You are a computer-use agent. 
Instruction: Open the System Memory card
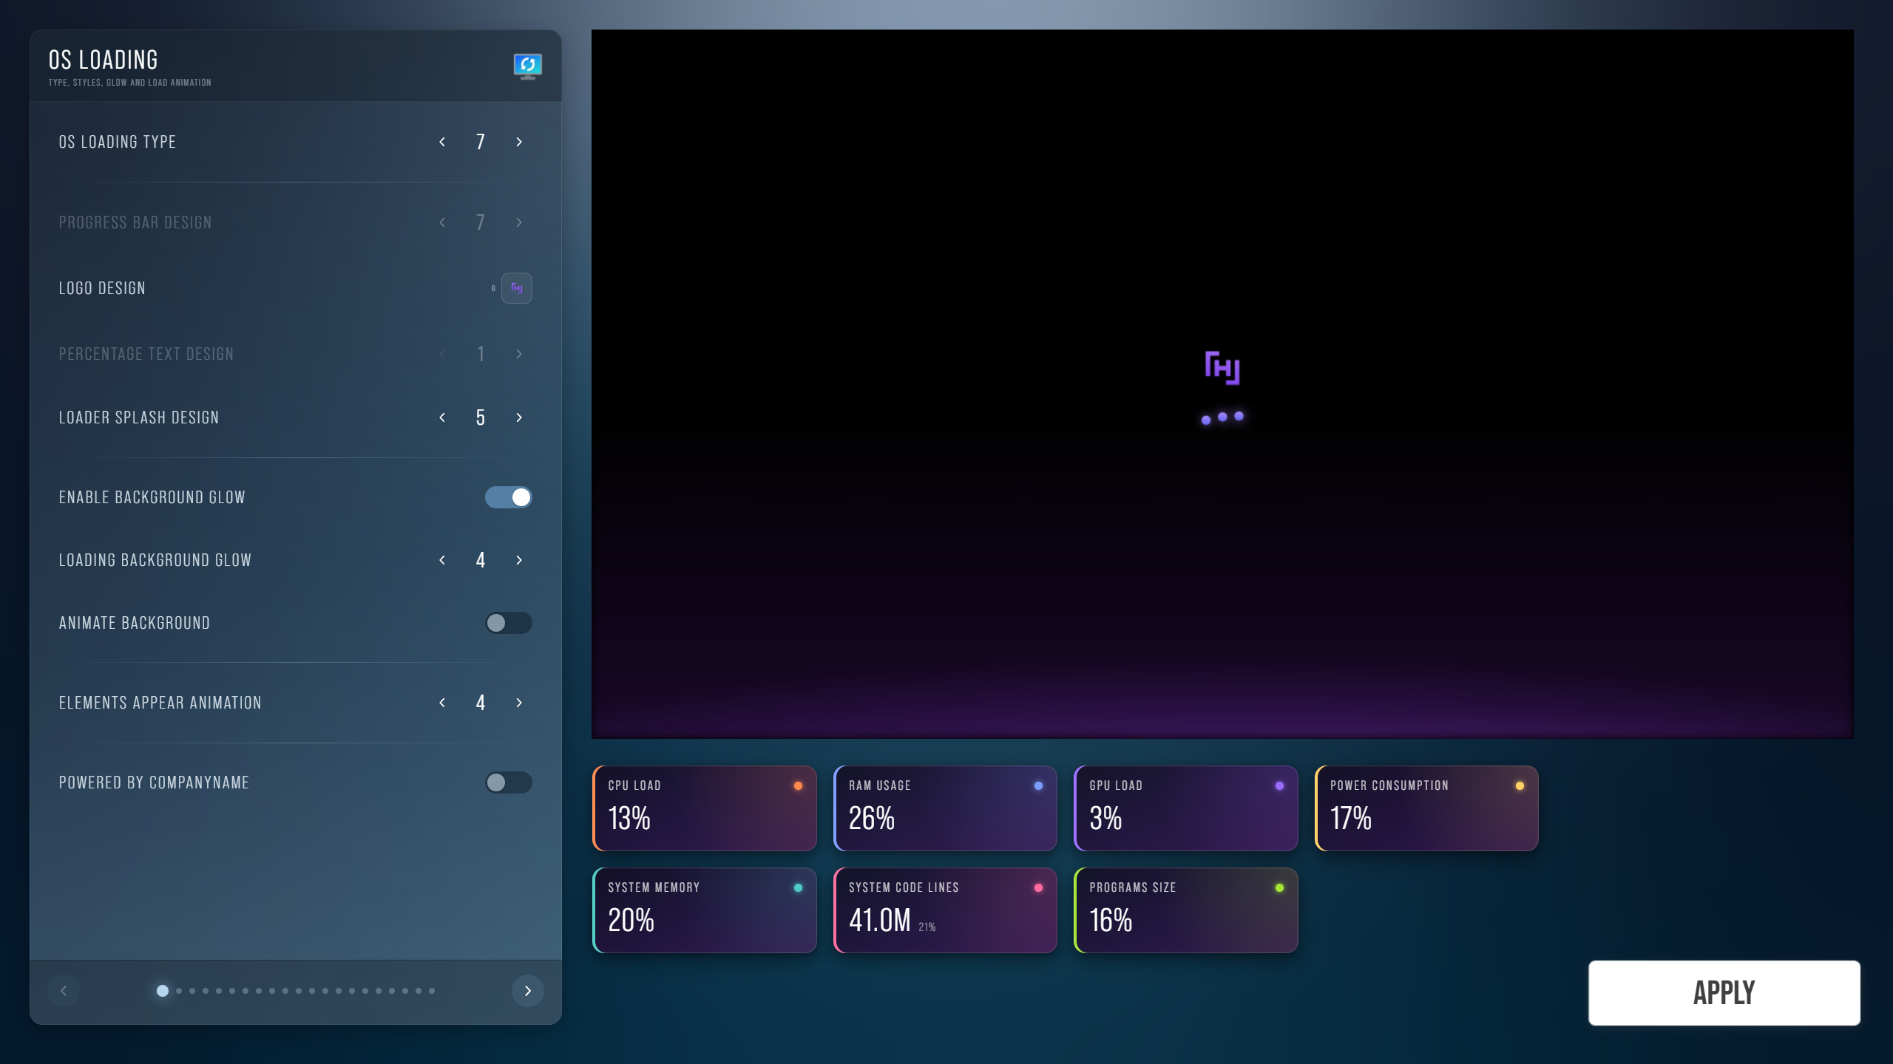pos(705,910)
